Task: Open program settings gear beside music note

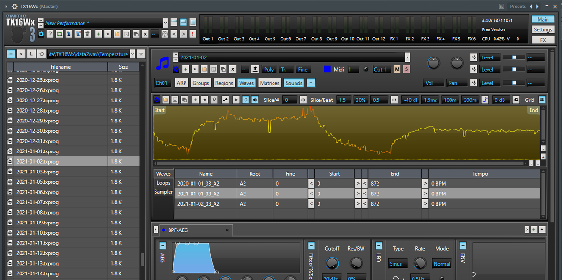Action: pyautogui.click(x=176, y=69)
